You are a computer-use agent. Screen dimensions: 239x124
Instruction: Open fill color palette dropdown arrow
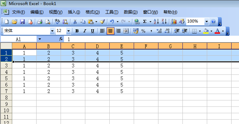coord(211,31)
